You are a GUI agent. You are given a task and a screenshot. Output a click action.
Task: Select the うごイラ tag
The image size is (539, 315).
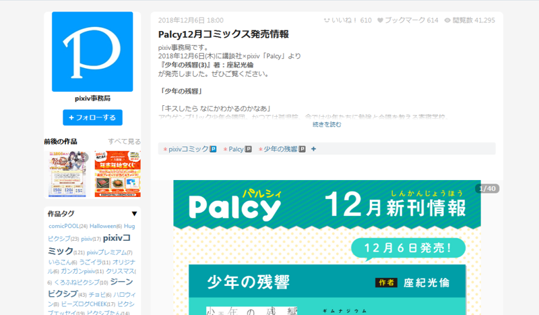[x=90, y=262]
